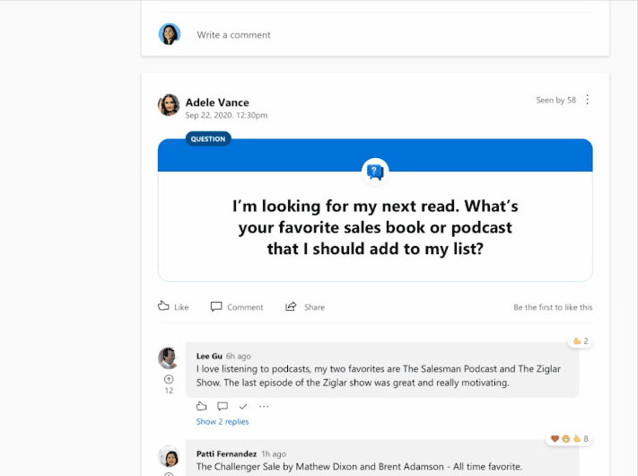Click the QUESTION badge label

tap(208, 139)
